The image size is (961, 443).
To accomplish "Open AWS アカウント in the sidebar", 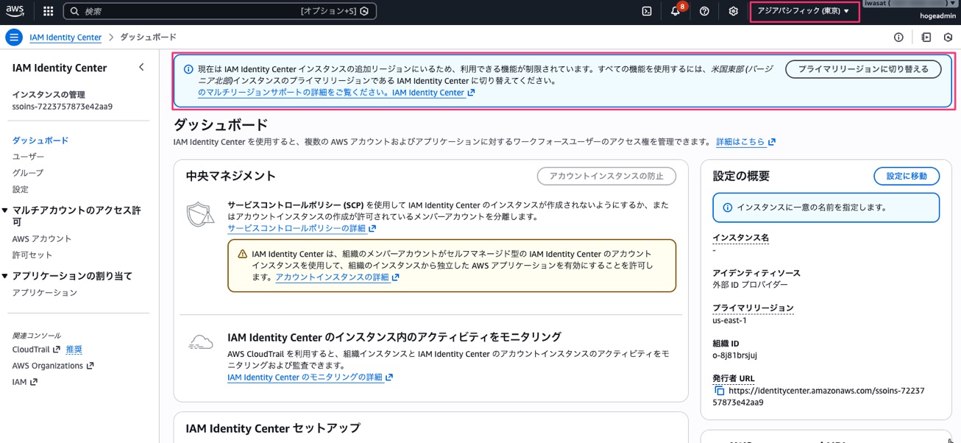I will point(42,239).
